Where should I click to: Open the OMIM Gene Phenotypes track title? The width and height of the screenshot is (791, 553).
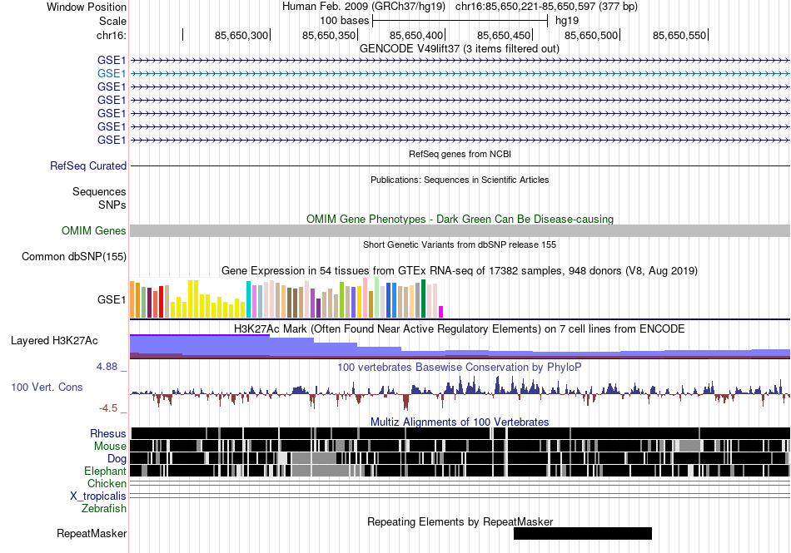click(x=460, y=219)
